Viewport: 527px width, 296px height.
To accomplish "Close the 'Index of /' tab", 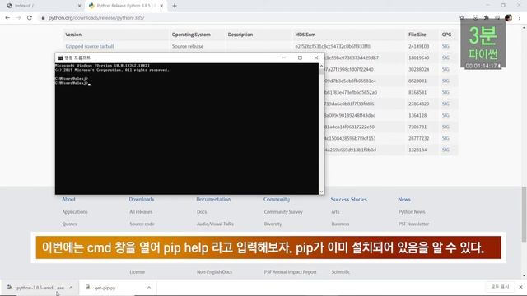I will coord(80,6).
